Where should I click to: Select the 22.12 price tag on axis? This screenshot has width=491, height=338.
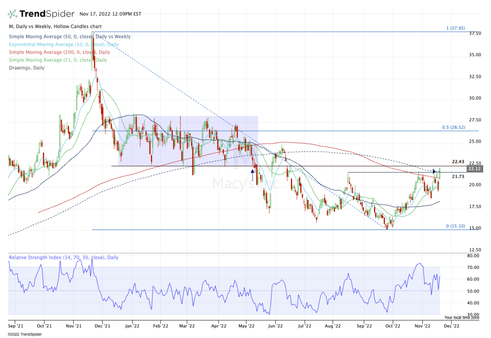(x=474, y=169)
